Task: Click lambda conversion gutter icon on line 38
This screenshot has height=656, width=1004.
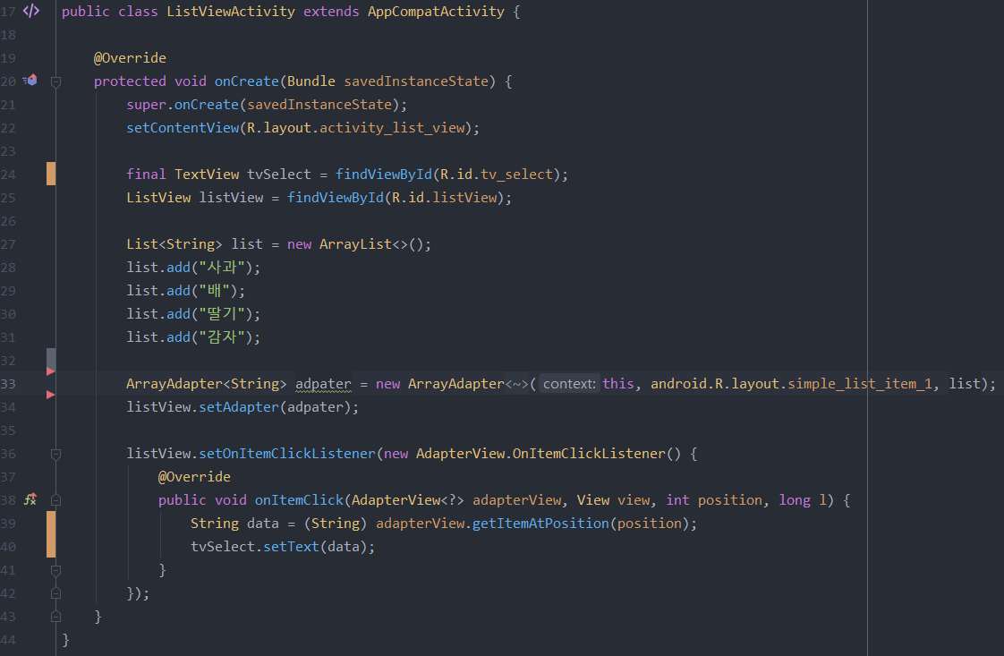Action: (x=30, y=499)
